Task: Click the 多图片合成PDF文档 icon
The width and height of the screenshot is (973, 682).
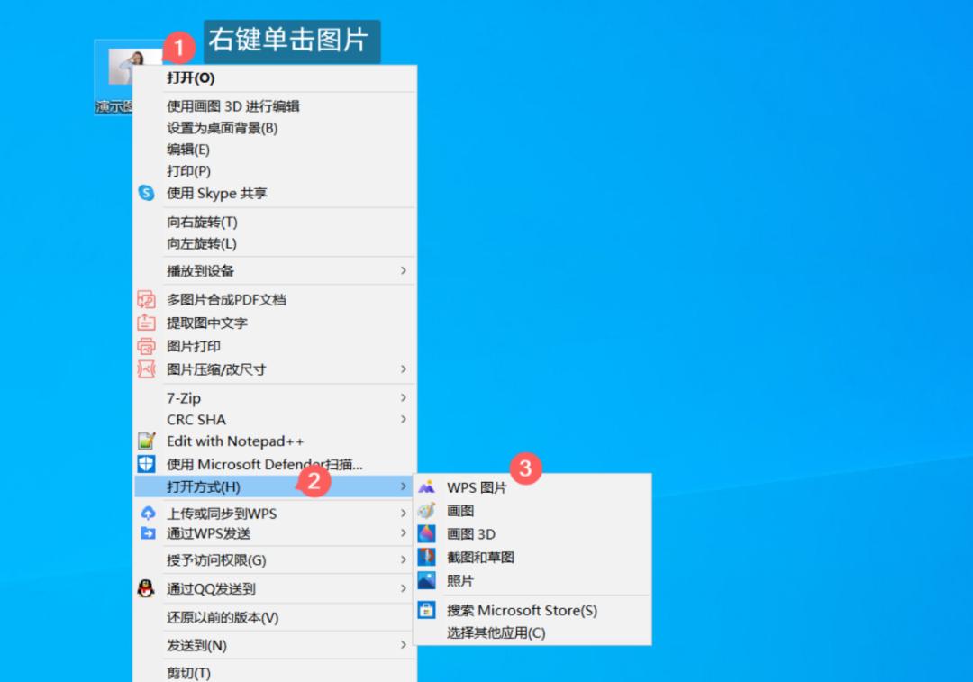Action: point(145,298)
